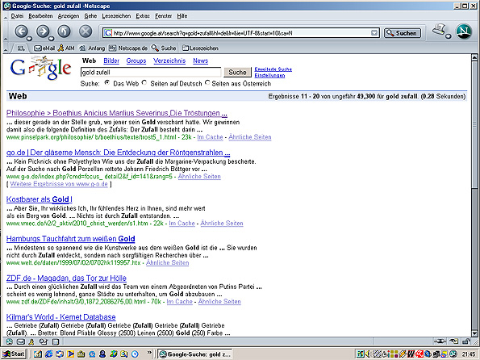The height and width of the screenshot is (360, 480).
Task: Click the page scrollbar down arrow
Action: (474, 333)
